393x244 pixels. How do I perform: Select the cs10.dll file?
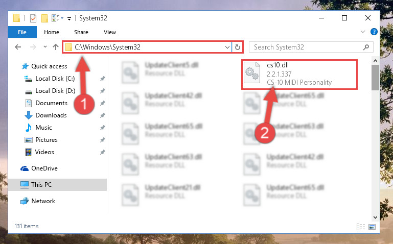(299, 74)
